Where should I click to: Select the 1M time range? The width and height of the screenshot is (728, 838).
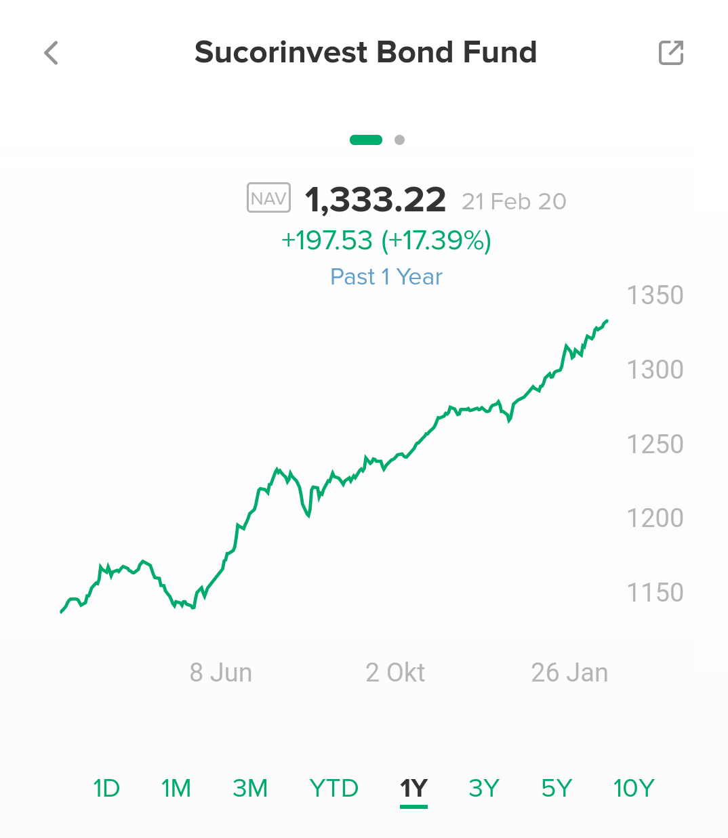176,789
